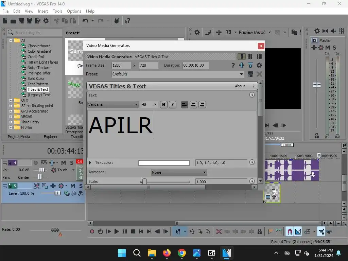Open Preview Properties gear icon

(197, 32)
